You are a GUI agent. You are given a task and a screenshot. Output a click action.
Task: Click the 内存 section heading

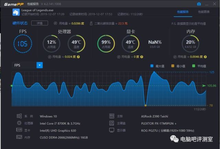click(191, 32)
